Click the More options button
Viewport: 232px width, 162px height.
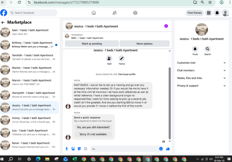pos(144,44)
